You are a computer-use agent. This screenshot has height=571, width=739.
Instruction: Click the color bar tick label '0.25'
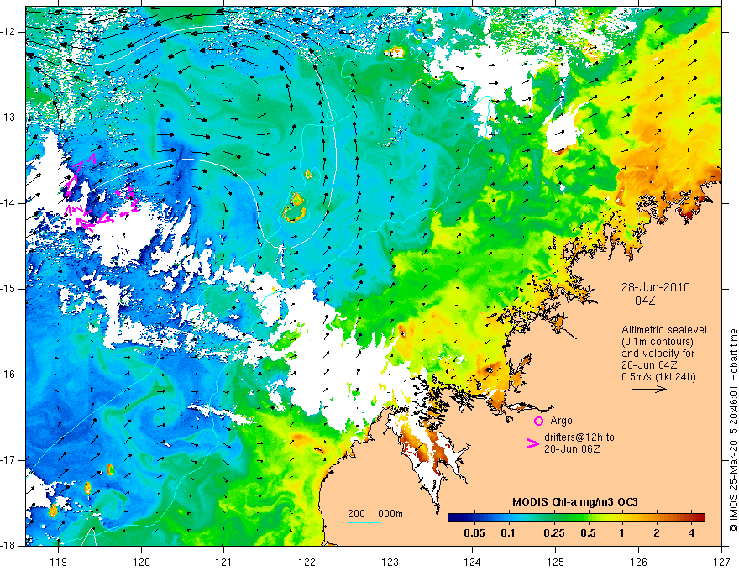click(553, 533)
